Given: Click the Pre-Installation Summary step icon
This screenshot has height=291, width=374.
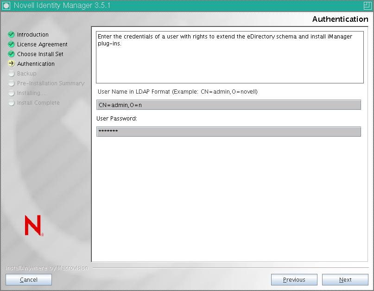Looking at the screenshot, I should pos(11,83).
